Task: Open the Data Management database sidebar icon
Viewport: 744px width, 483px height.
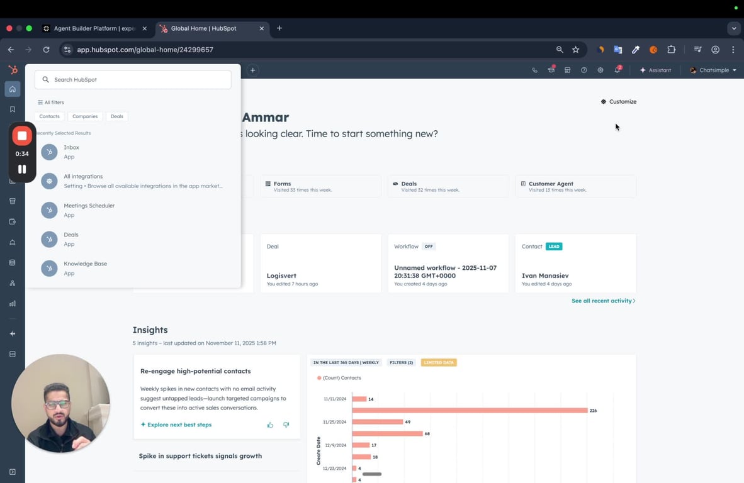Action: (13, 263)
